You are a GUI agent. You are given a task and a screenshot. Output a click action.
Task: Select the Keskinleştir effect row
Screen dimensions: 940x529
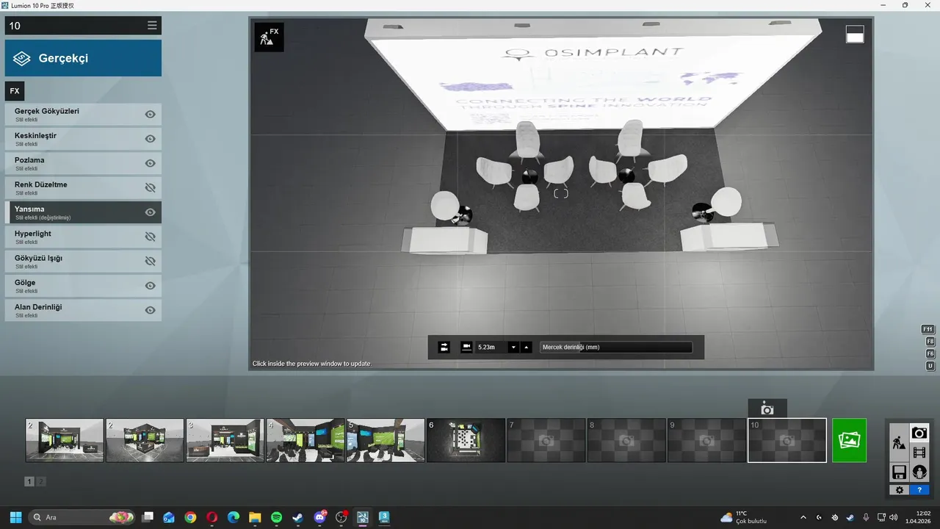[x=83, y=139]
